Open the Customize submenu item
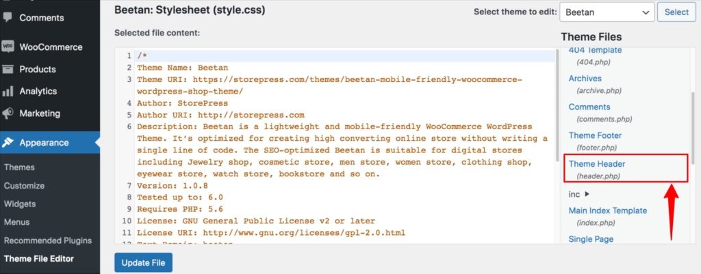This screenshot has height=274, width=701. click(x=24, y=186)
